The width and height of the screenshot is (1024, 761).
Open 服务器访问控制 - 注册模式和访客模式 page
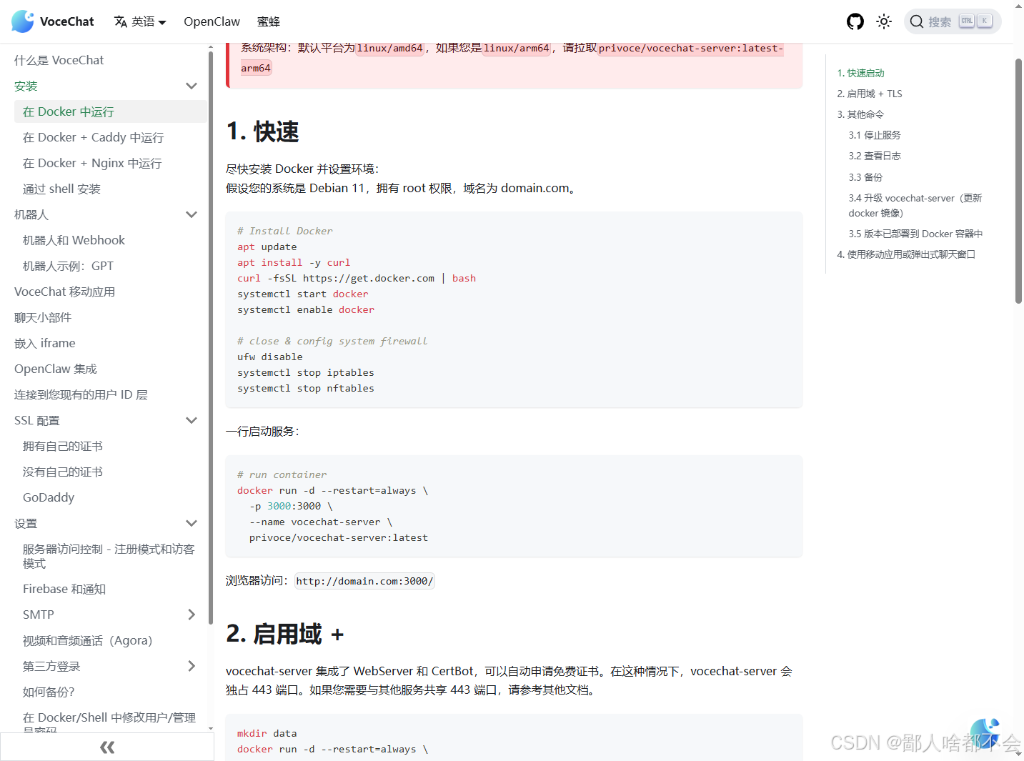coord(110,556)
